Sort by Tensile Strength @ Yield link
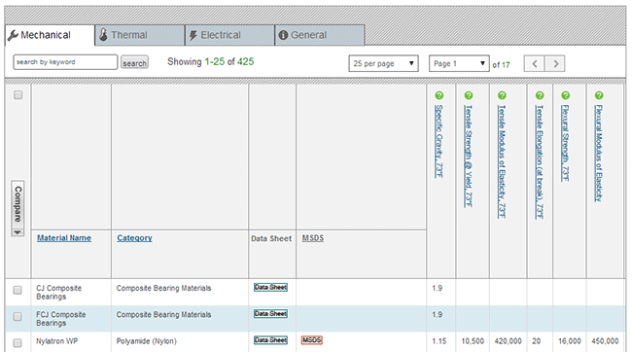 coord(469,156)
